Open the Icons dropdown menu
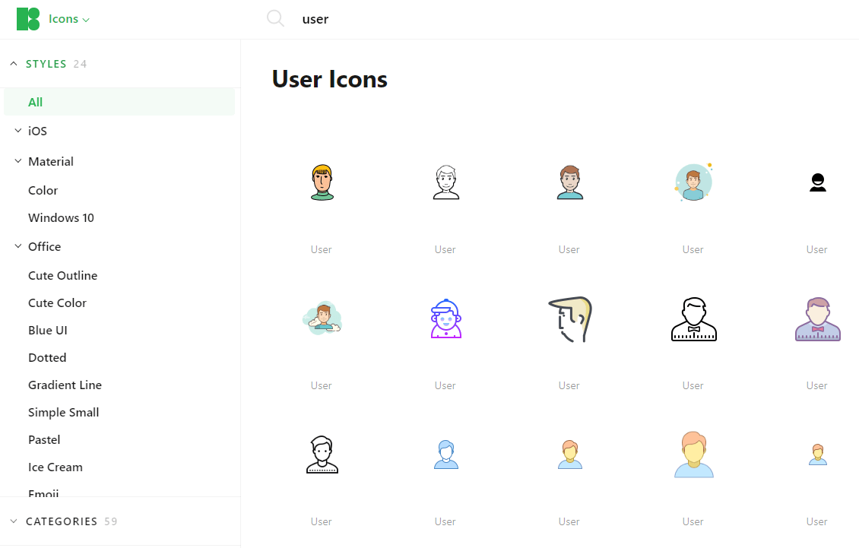Viewport: 859px width, 548px height. (69, 19)
